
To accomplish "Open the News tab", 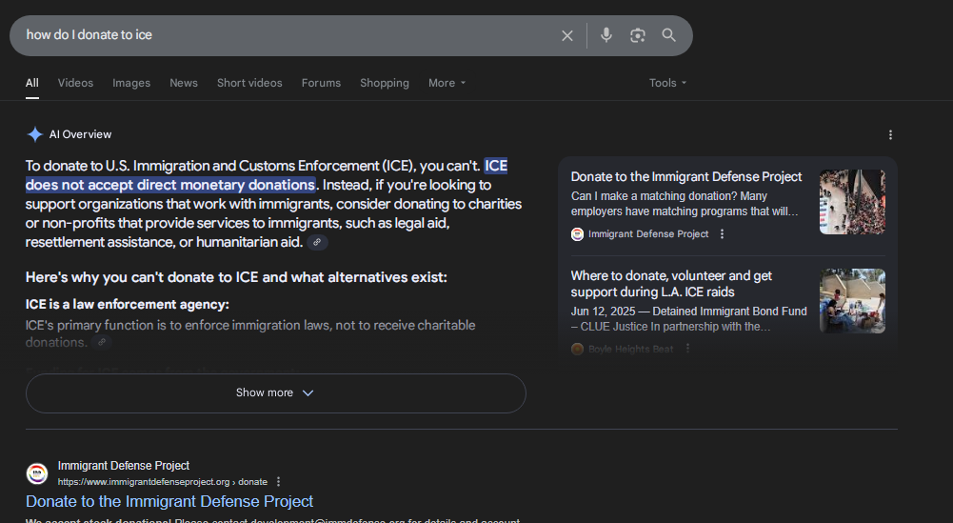I will click(184, 83).
